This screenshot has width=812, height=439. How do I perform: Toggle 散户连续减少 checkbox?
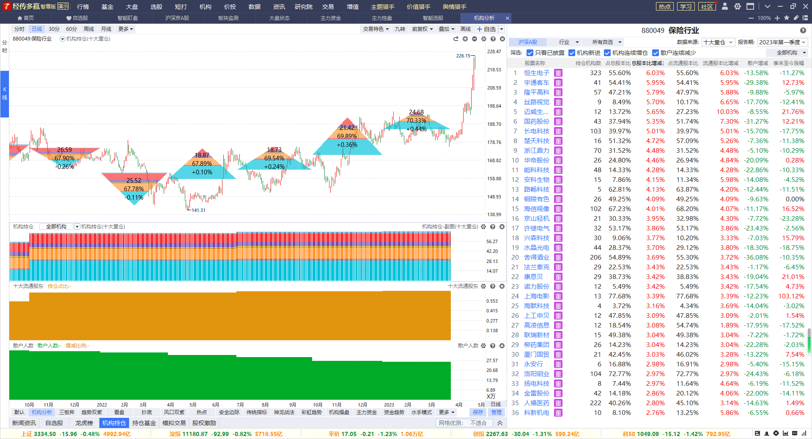tap(656, 53)
